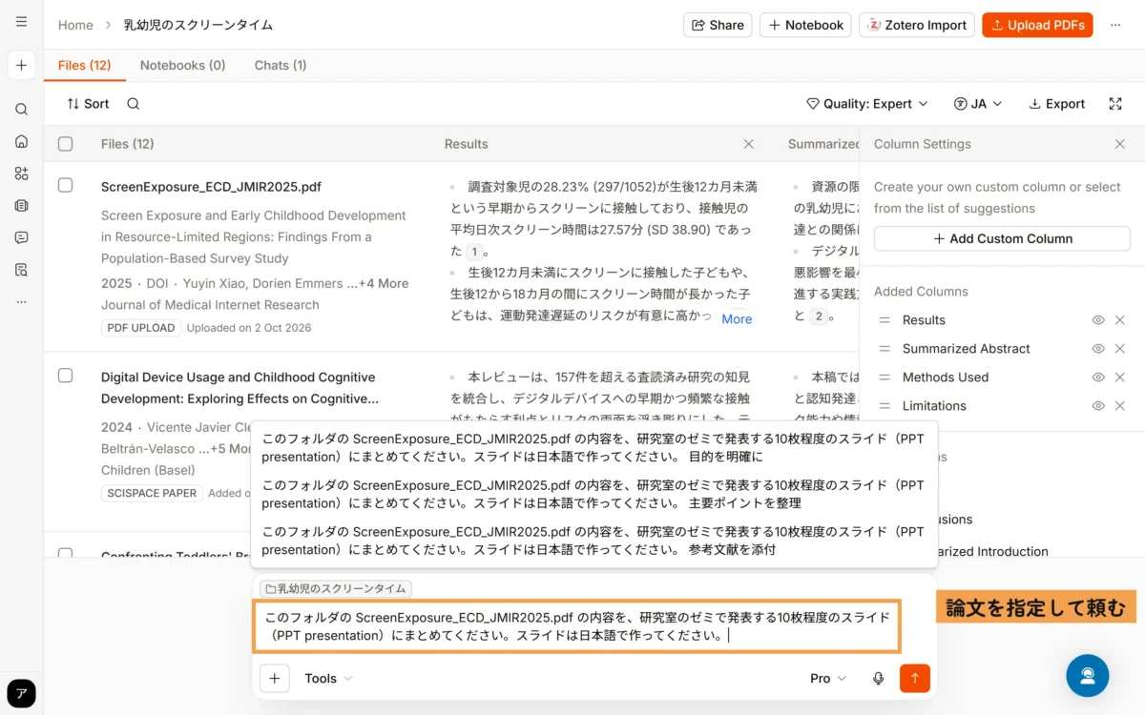Click the search icon next to Sort
Viewport: 1145px width, 715px height.
(134, 104)
